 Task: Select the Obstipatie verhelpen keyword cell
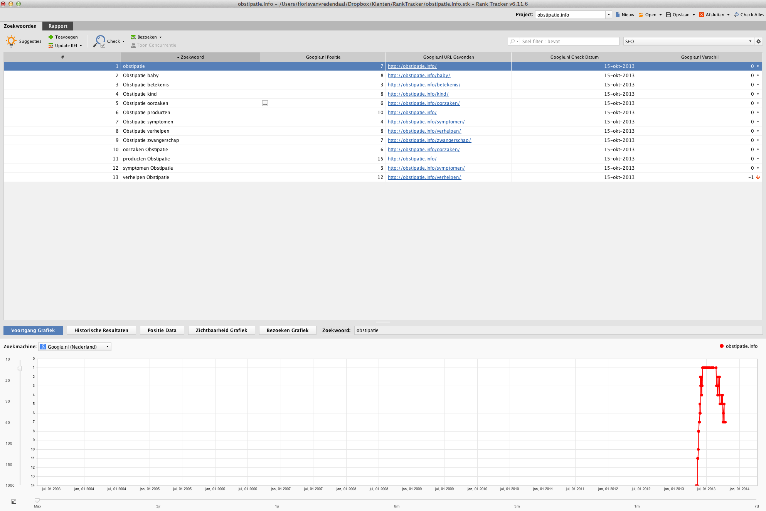tap(190, 131)
